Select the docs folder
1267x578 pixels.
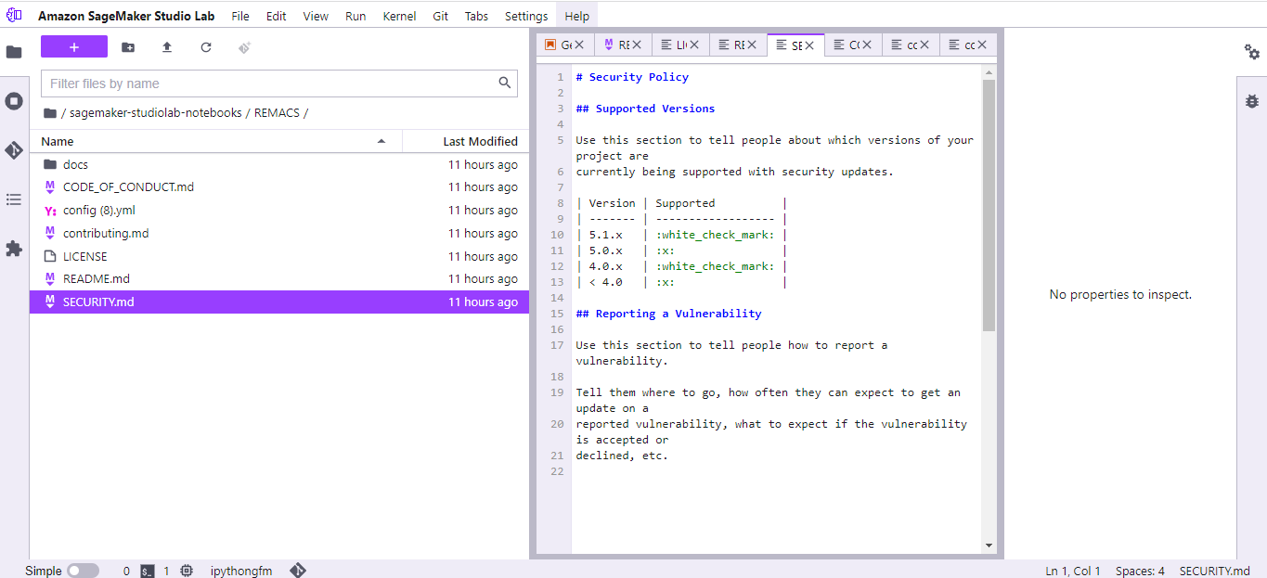click(x=279, y=164)
